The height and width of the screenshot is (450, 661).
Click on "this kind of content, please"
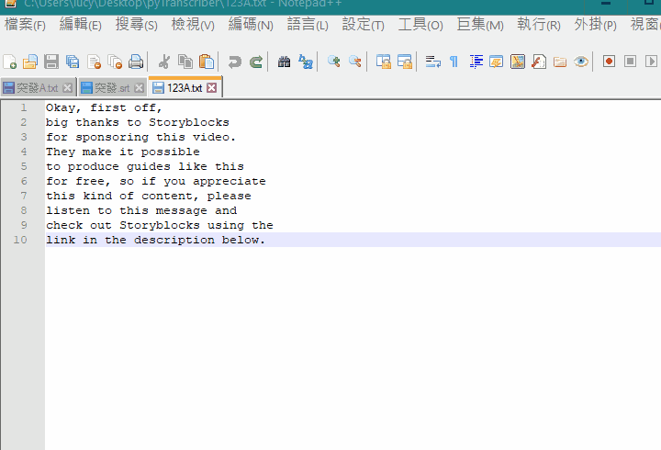pyautogui.click(x=149, y=197)
